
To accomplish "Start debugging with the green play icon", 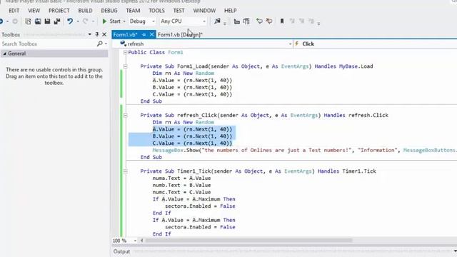I will tap(104, 21).
